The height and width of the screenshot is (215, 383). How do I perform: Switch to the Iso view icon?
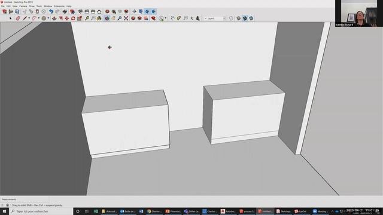point(80,11)
